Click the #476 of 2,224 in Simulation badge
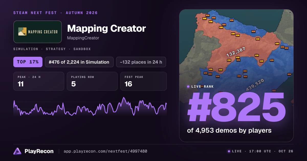 pyautogui.click(x=79, y=62)
